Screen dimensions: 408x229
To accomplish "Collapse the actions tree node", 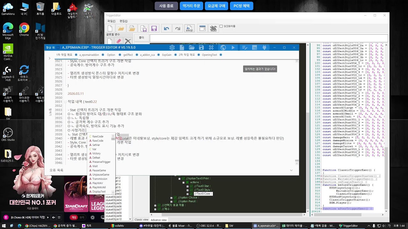I will point(184,183).
